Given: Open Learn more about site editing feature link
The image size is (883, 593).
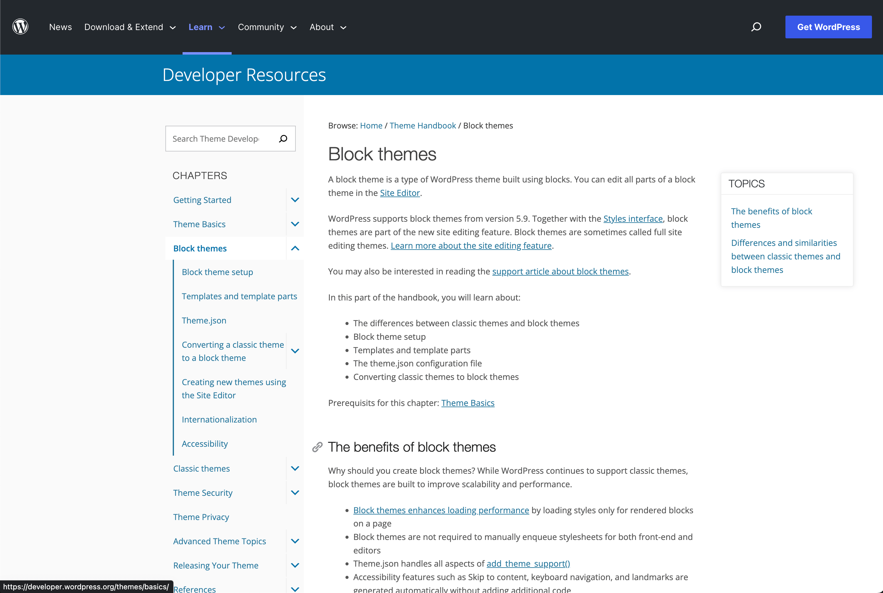Looking at the screenshot, I should 471,246.
